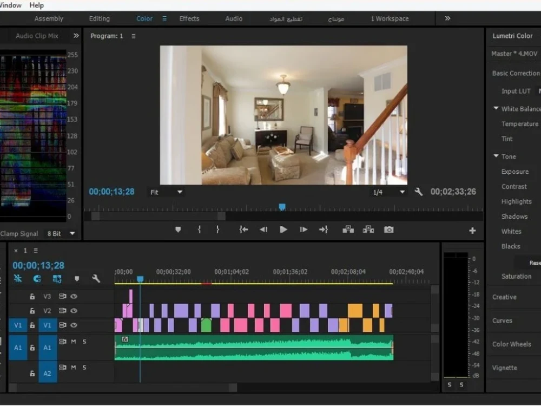Step forward one frame
541x406 pixels.
tap(304, 230)
